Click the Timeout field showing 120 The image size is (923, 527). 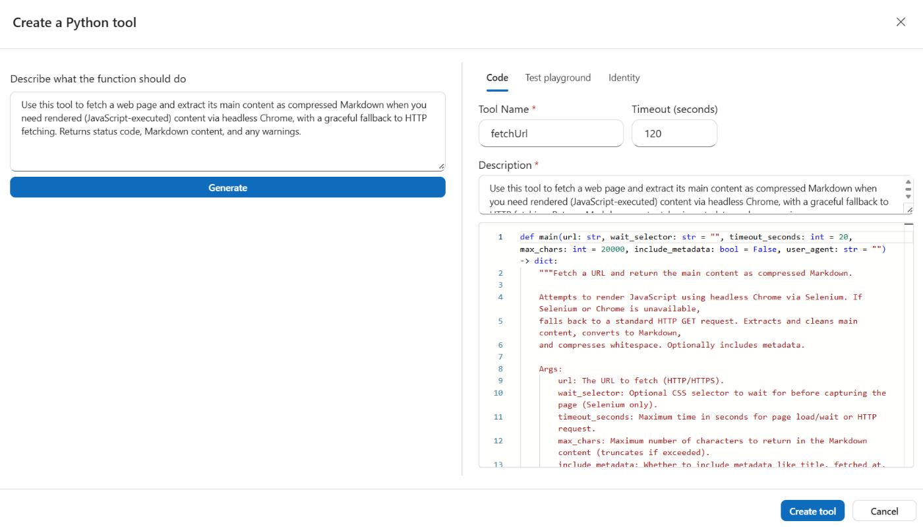(x=674, y=133)
